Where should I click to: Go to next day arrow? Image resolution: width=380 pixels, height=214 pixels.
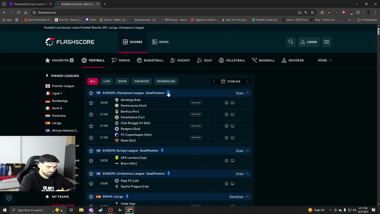pyautogui.click(x=248, y=81)
